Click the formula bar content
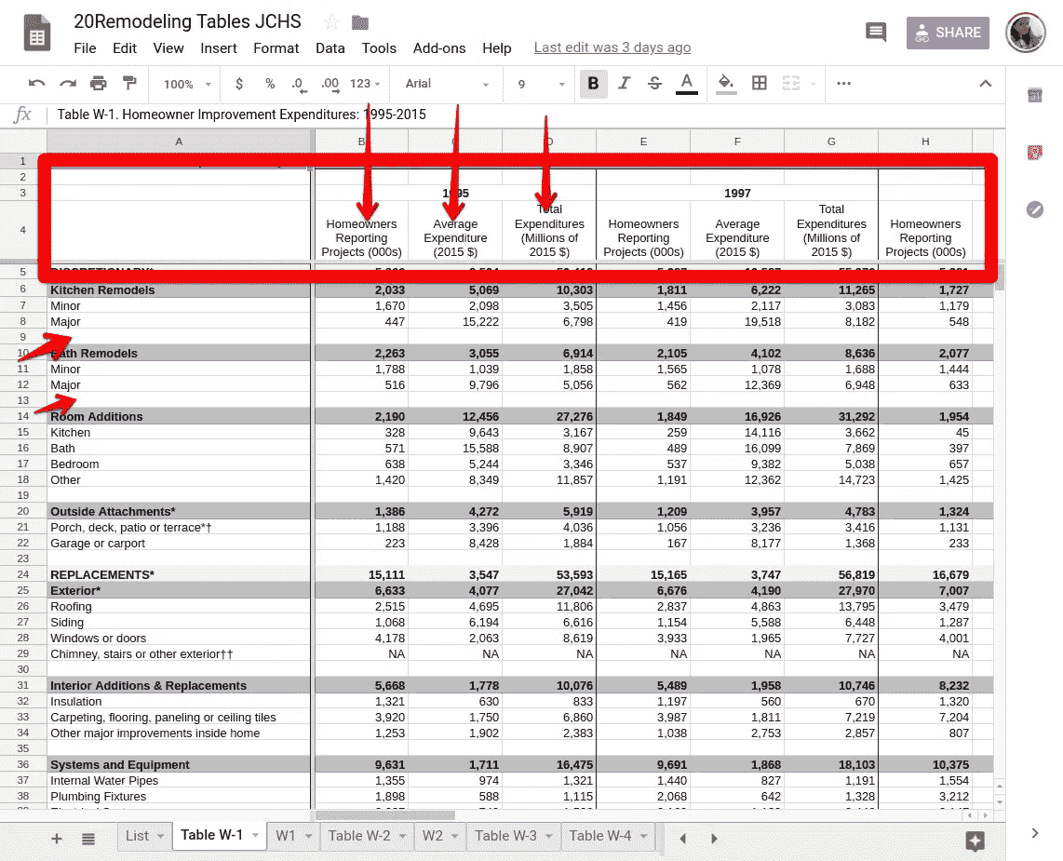Viewport: 1063px width, 861px height. click(x=241, y=114)
